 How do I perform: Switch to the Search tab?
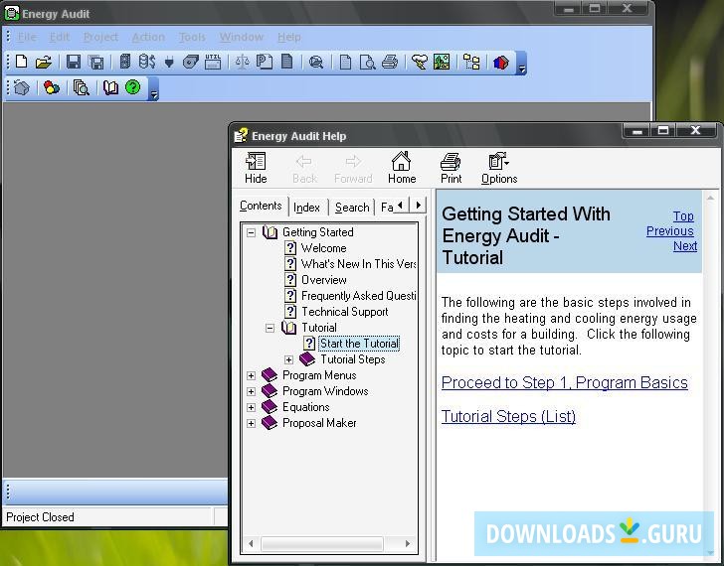coord(352,208)
